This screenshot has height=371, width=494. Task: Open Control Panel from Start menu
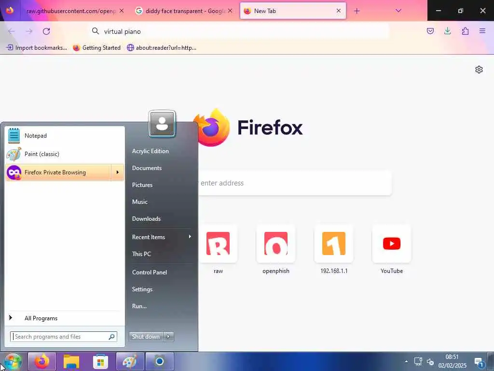point(150,272)
